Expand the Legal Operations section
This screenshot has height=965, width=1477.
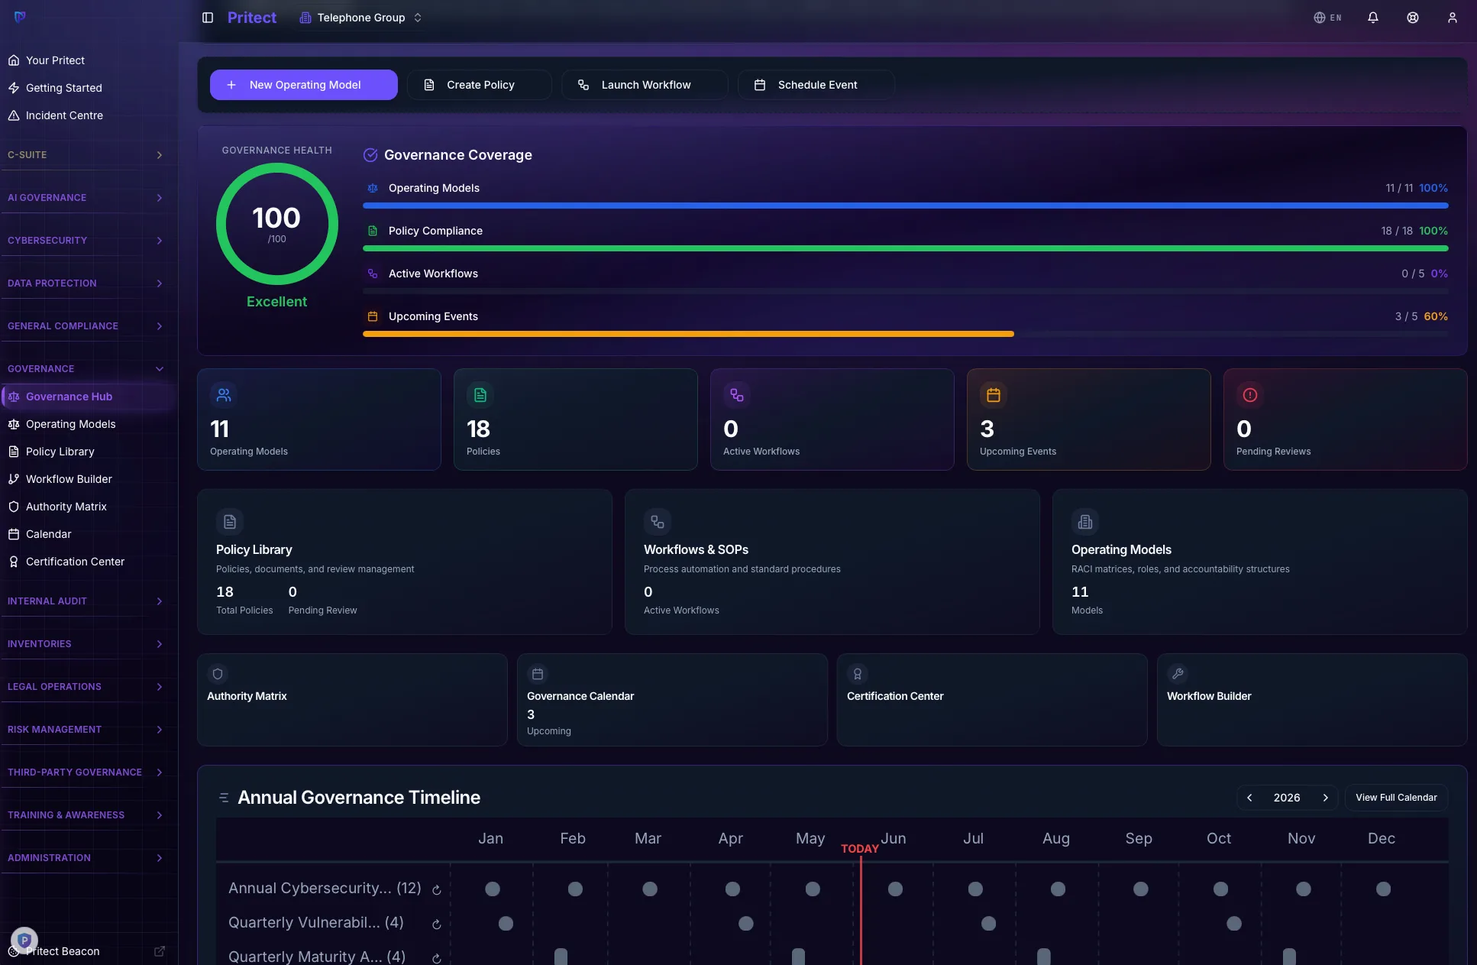(85, 687)
